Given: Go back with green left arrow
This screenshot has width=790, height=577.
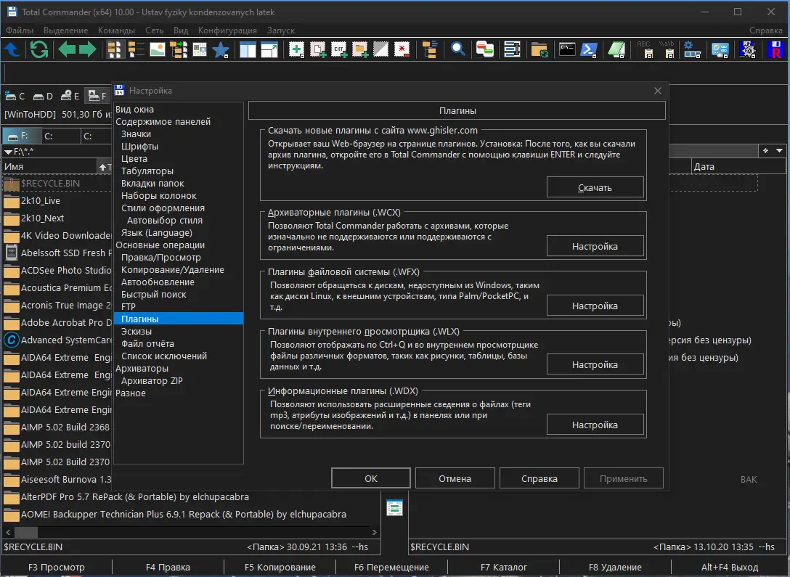Looking at the screenshot, I should 67,49.
